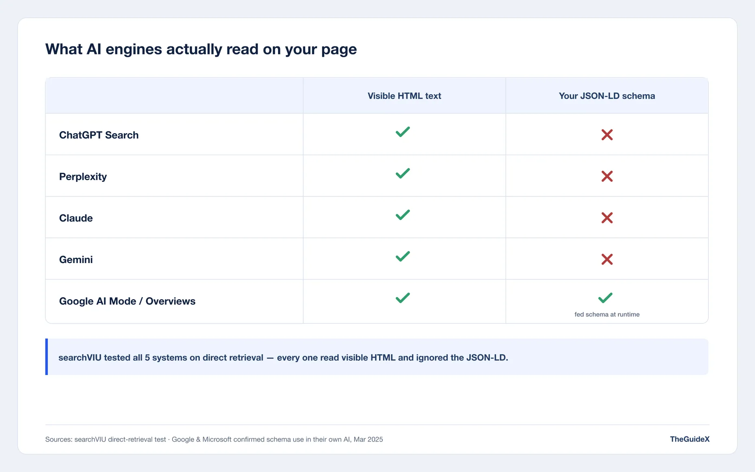This screenshot has height=472, width=755.
Task: Click the fed schema at runtime note
Action: 607,315
